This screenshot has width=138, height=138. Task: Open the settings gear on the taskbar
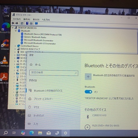click(x=65, y=133)
